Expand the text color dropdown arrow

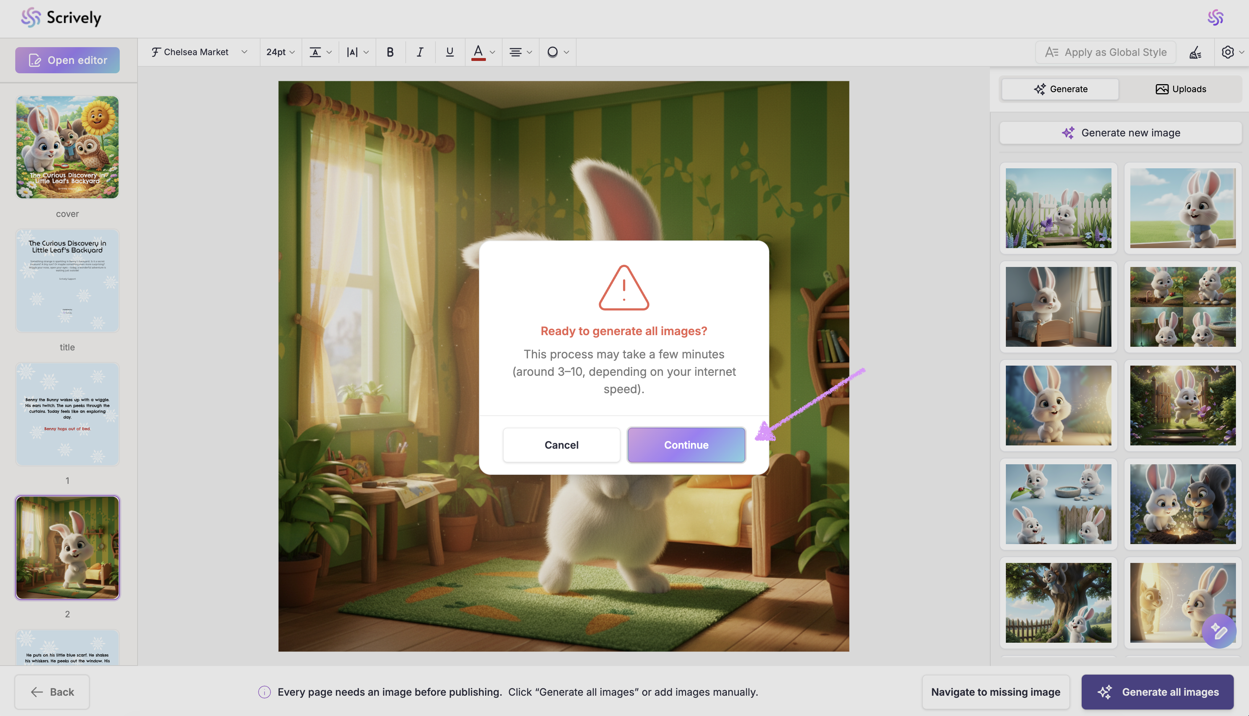tap(492, 52)
